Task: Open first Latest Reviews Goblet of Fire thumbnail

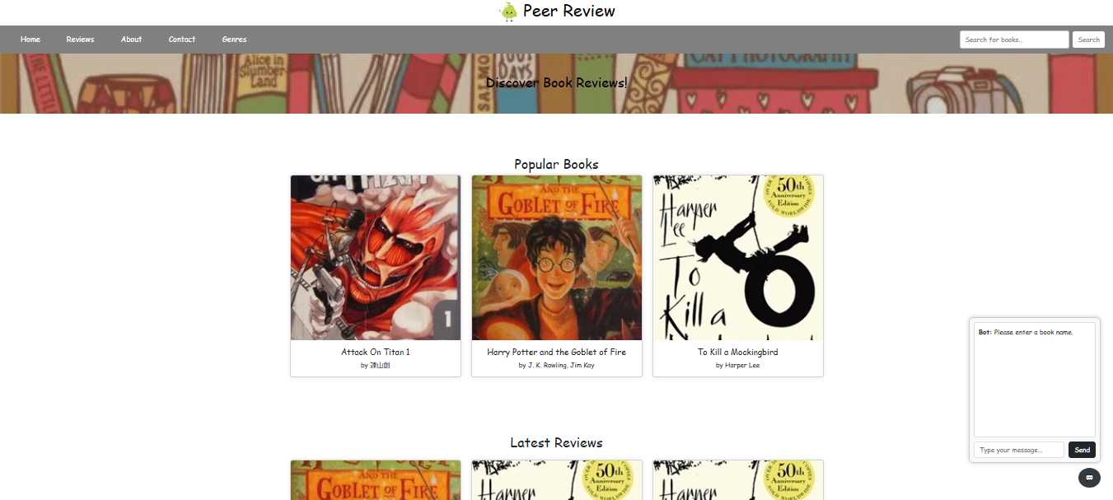Action: [376, 480]
